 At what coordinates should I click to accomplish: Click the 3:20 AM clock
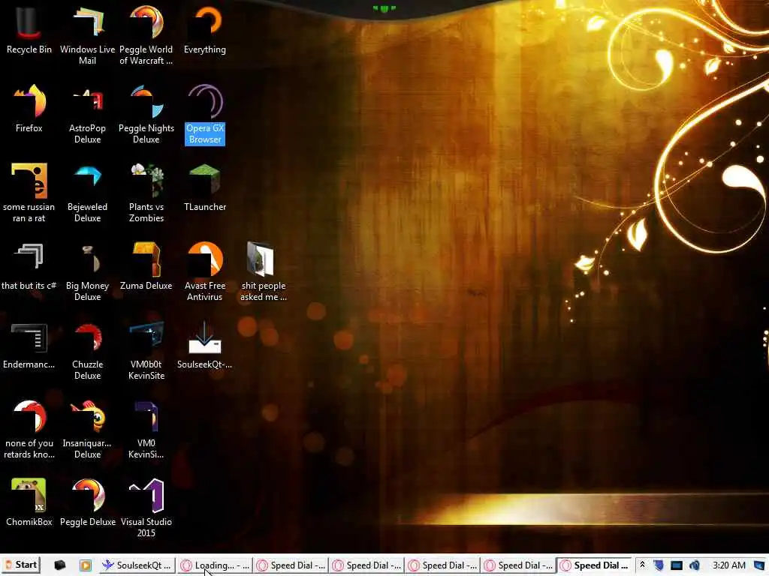click(728, 565)
